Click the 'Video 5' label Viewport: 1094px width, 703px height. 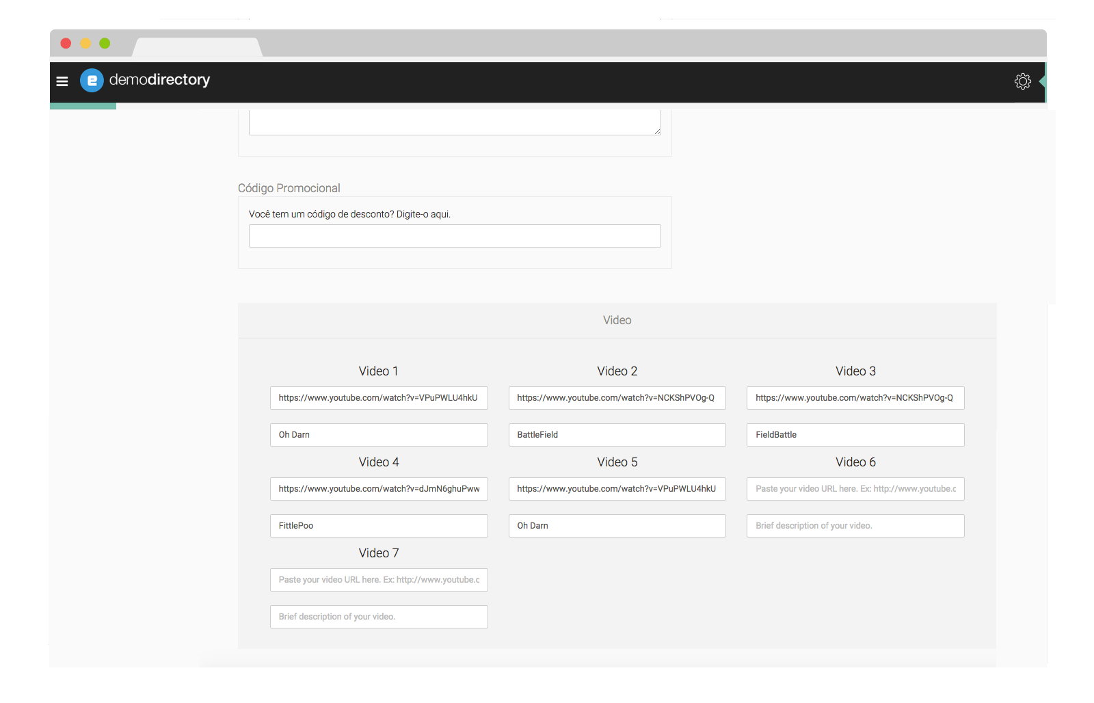[617, 462]
